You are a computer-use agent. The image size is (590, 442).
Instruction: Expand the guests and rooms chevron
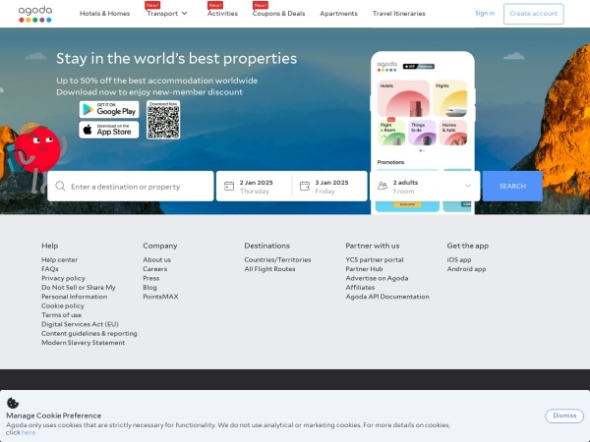[468, 186]
